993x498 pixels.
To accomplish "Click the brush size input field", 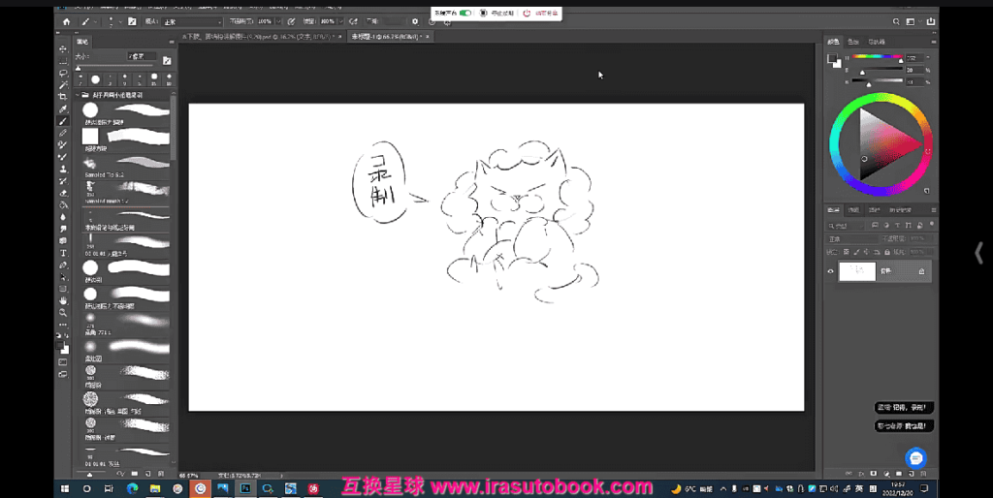I will (140, 56).
